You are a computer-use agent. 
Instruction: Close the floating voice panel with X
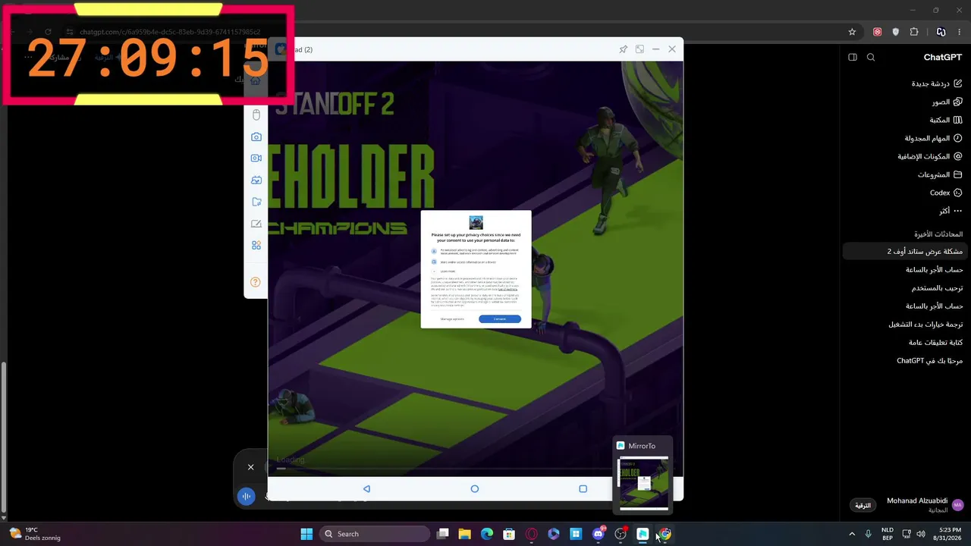coord(250,467)
